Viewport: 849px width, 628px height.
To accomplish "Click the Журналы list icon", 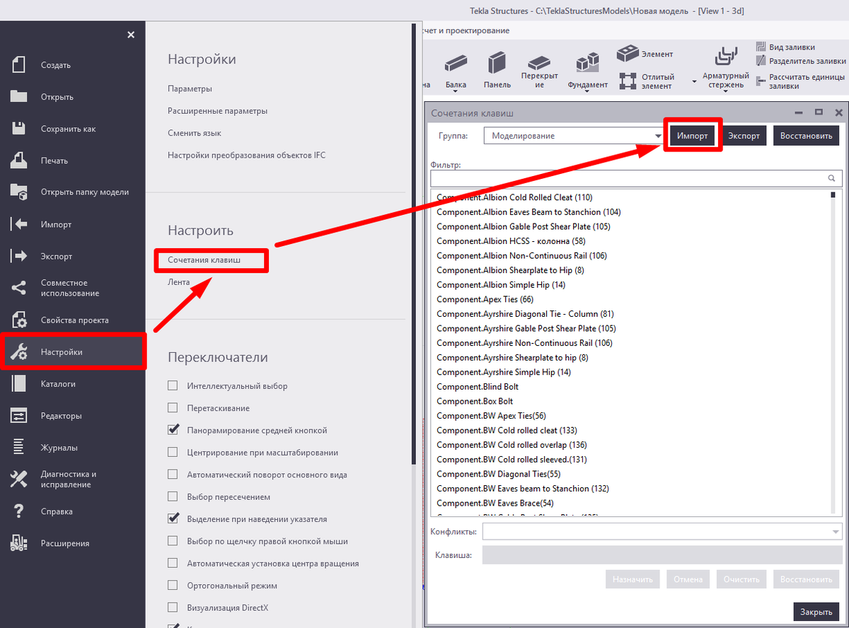I will tap(18, 448).
